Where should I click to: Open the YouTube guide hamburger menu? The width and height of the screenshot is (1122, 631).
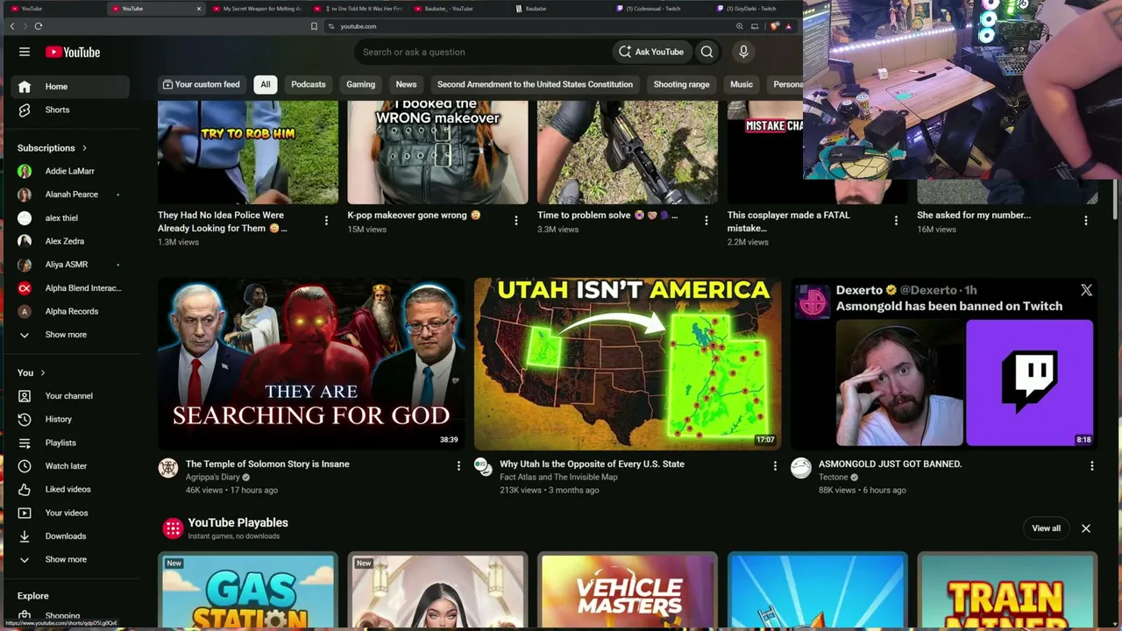point(25,52)
